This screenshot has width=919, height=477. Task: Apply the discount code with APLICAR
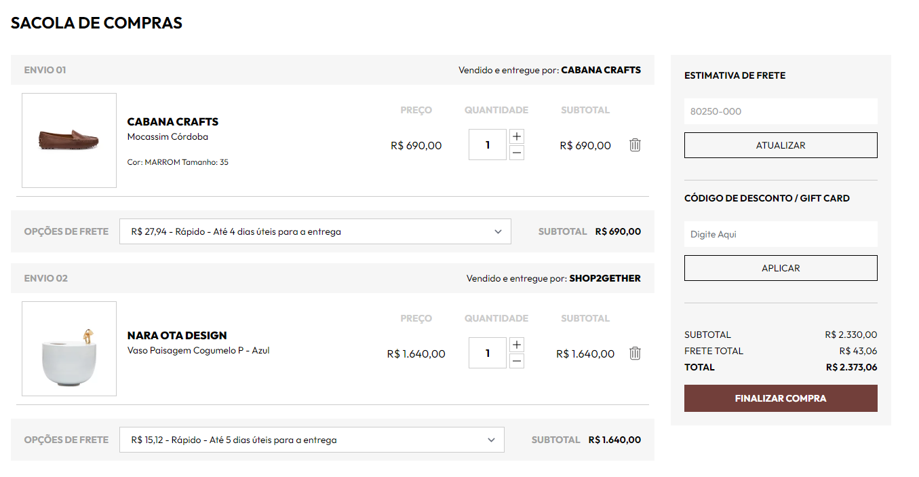[x=781, y=268]
